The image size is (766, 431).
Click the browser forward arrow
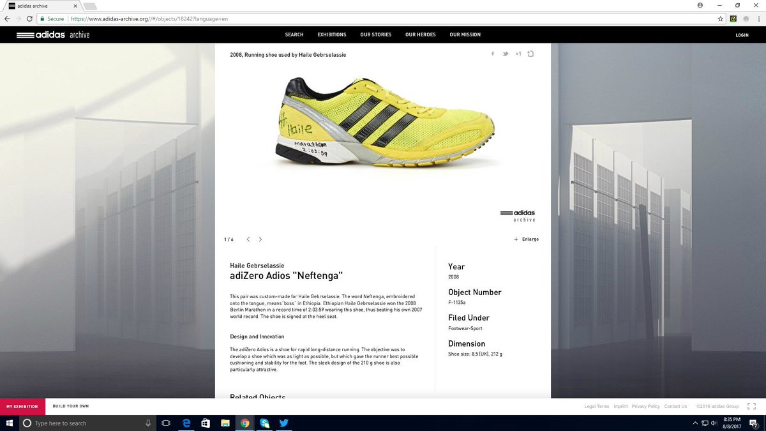pos(19,19)
